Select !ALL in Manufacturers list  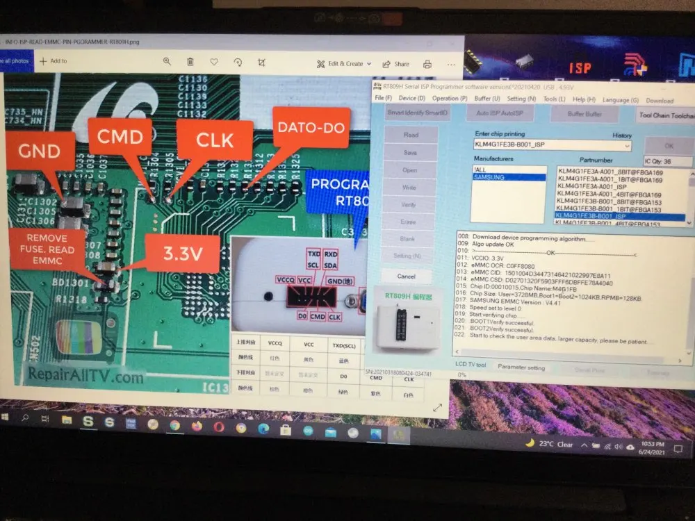(x=509, y=169)
